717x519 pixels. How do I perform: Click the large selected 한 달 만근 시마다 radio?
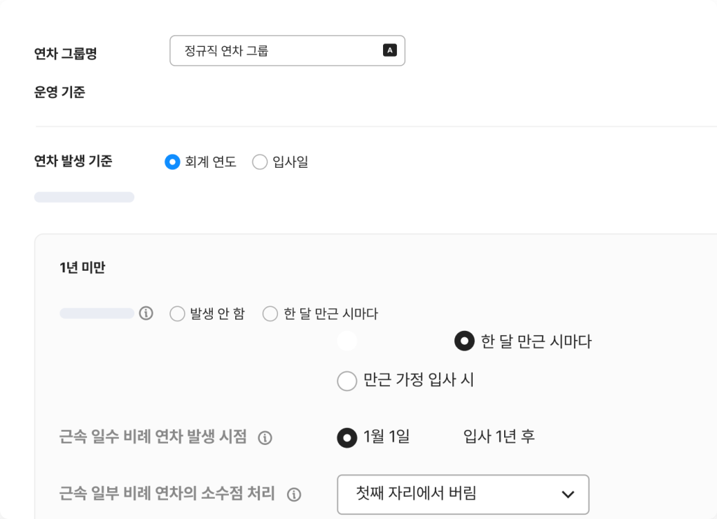point(464,341)
